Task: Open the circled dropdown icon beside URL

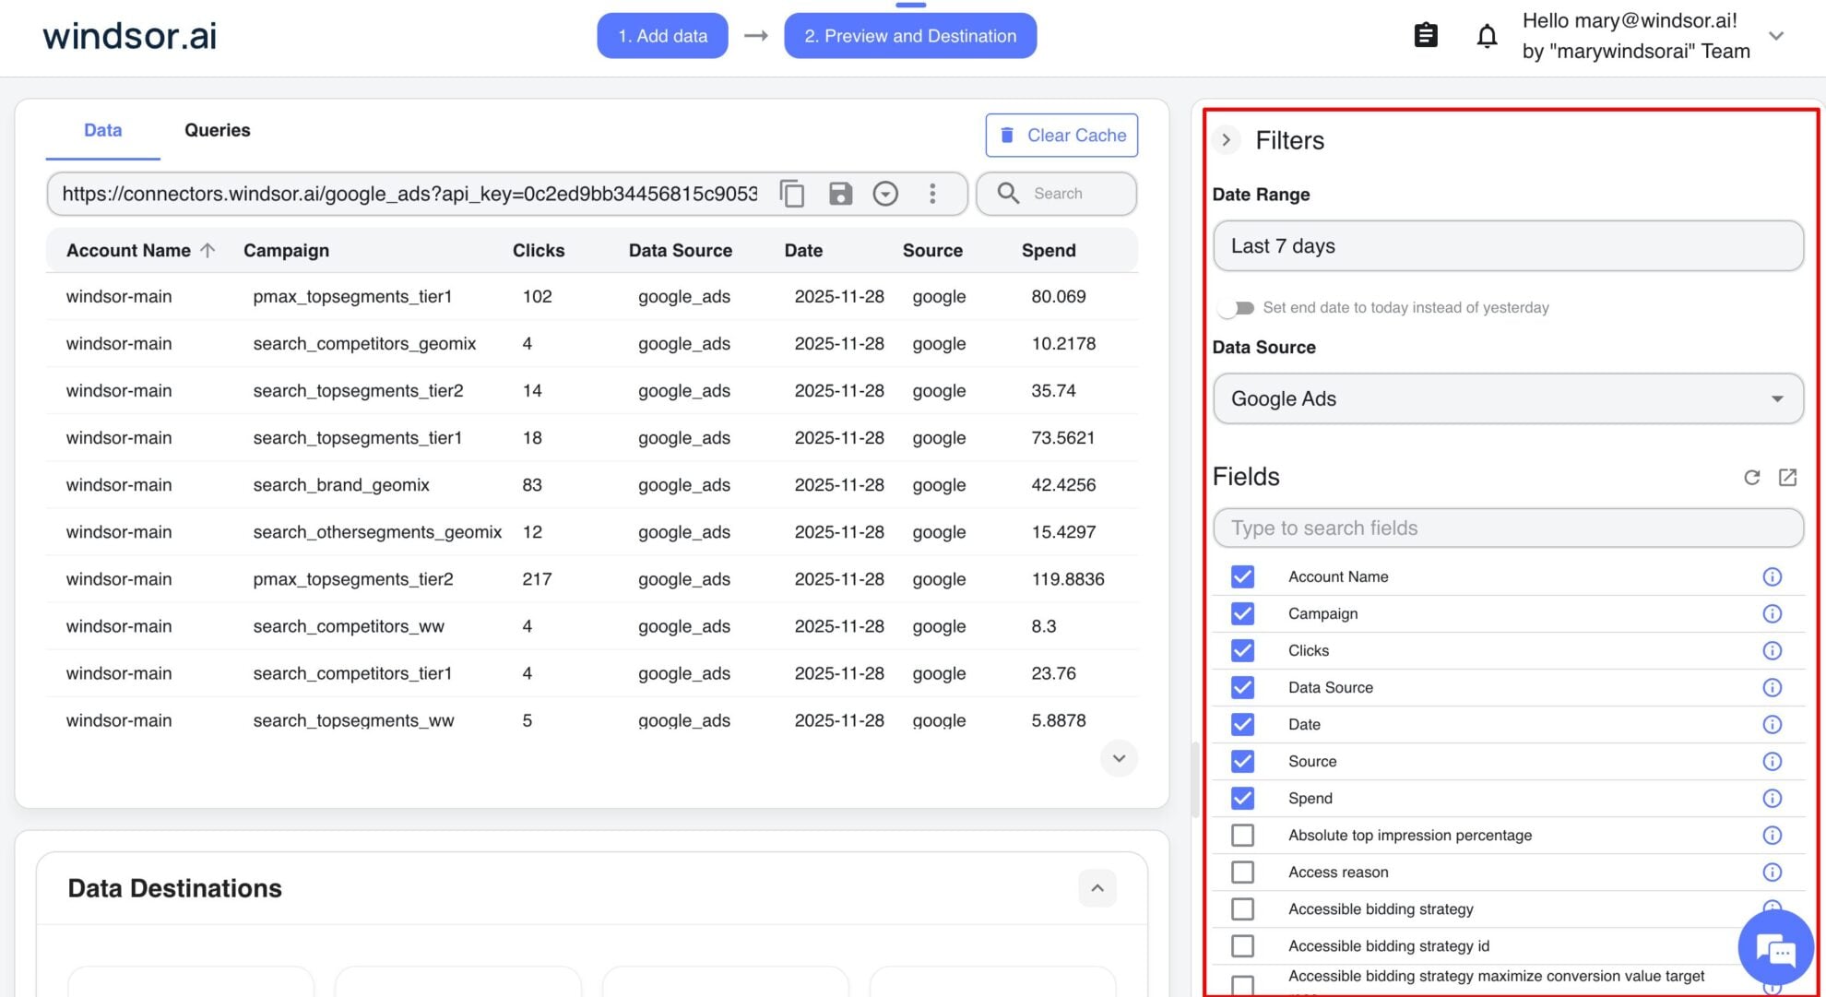Action: click(885, 194)
